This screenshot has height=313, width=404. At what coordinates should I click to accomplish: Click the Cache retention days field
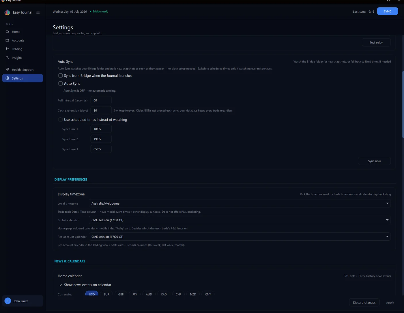click(x=101, y=110)
